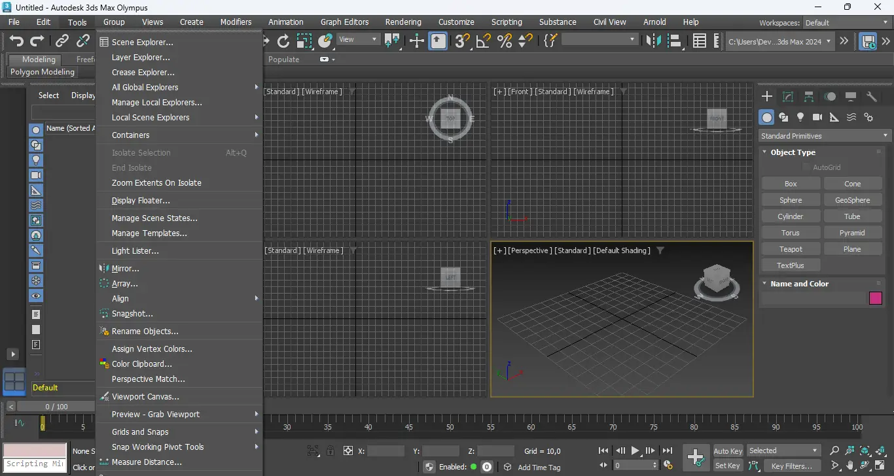This screenshot has width=894, height=476.
Task: Open the Utilities panel wrench icon
Action: [x=872, y=97]
